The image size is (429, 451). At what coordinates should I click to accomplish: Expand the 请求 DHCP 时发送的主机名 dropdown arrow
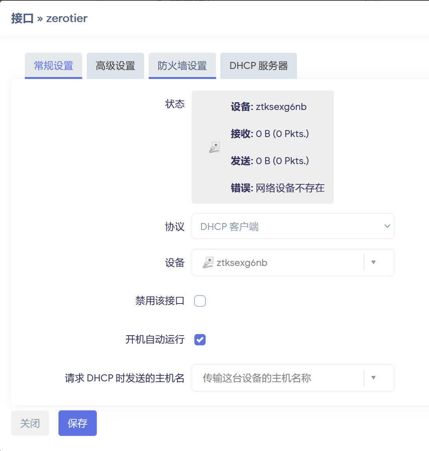373,378
